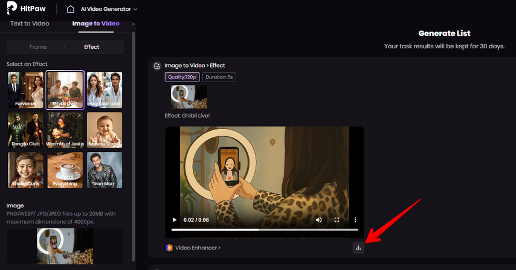Screen dimensions: 516x270
Task: Open the source image thumbnail in task
Action: coord(189,97)
